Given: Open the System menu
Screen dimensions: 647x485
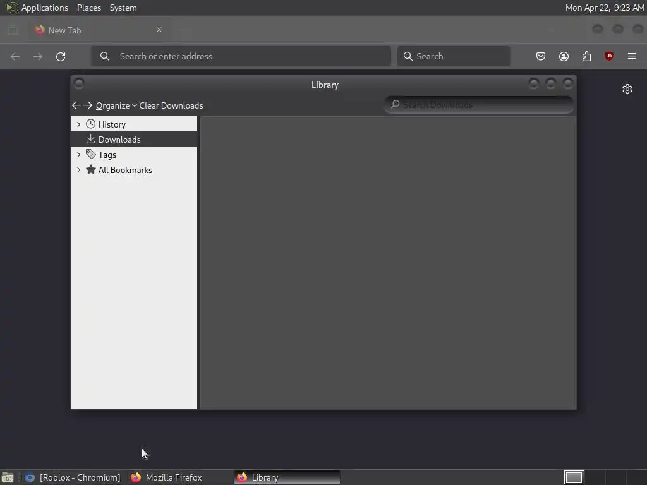Looking at the screenshot, I should click(123, 8).
